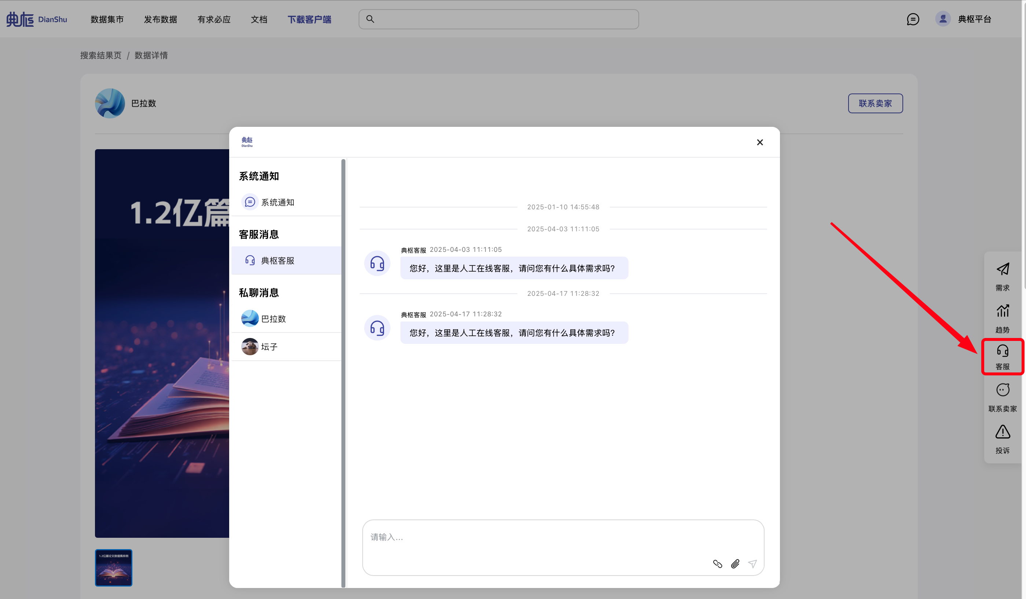The height and width of the screenshot is (599, 1026).
Task: Go back to 搜索结果页 breadcrumb
Action: (x=101, y=55)
